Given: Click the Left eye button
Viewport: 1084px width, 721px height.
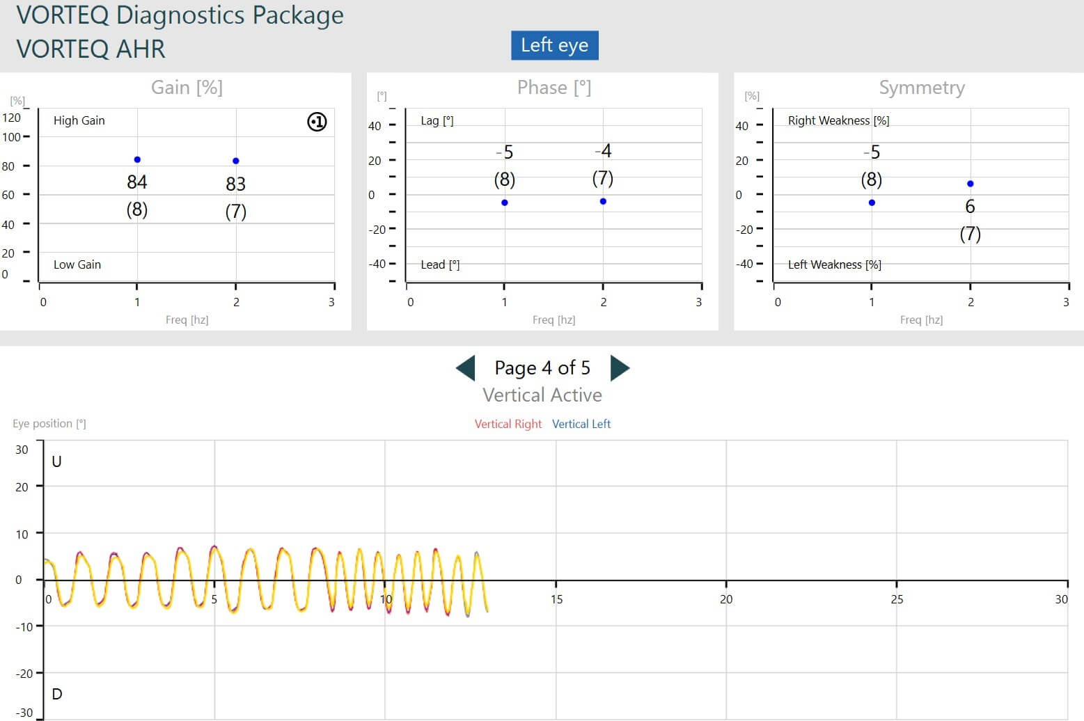Looking at the screenshot, I should click(x=554, y=45).
